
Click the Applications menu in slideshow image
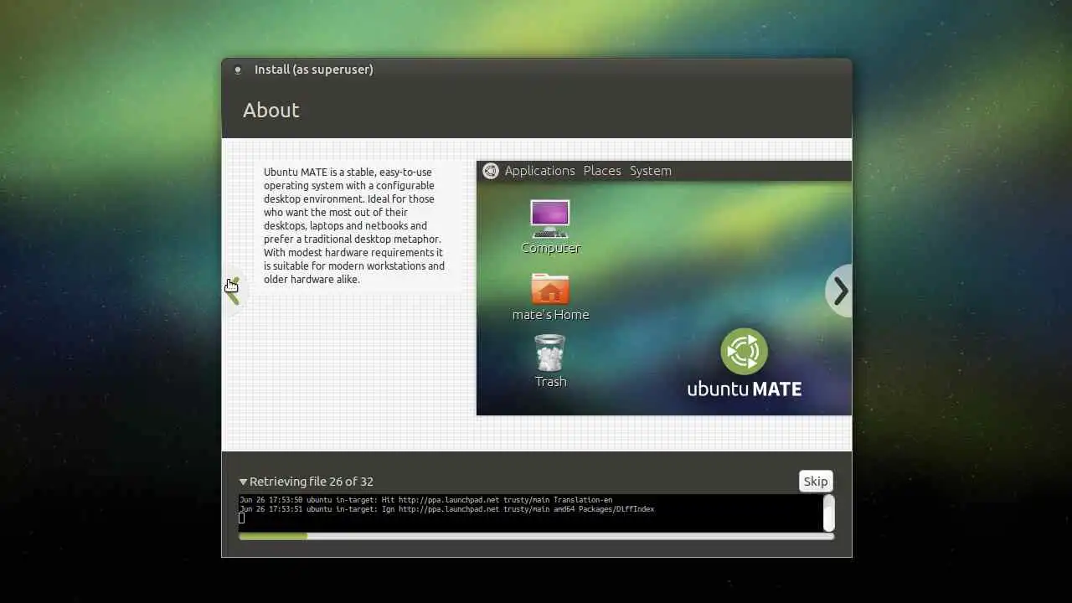(539, 171)
